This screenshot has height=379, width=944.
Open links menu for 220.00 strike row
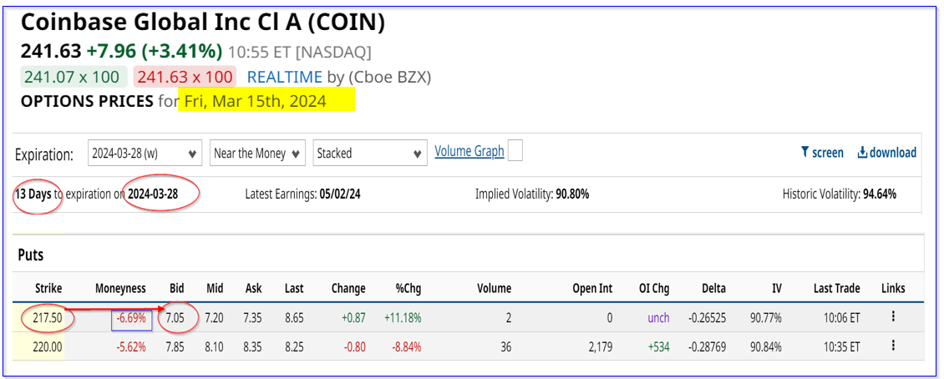(x=893, y=346)
